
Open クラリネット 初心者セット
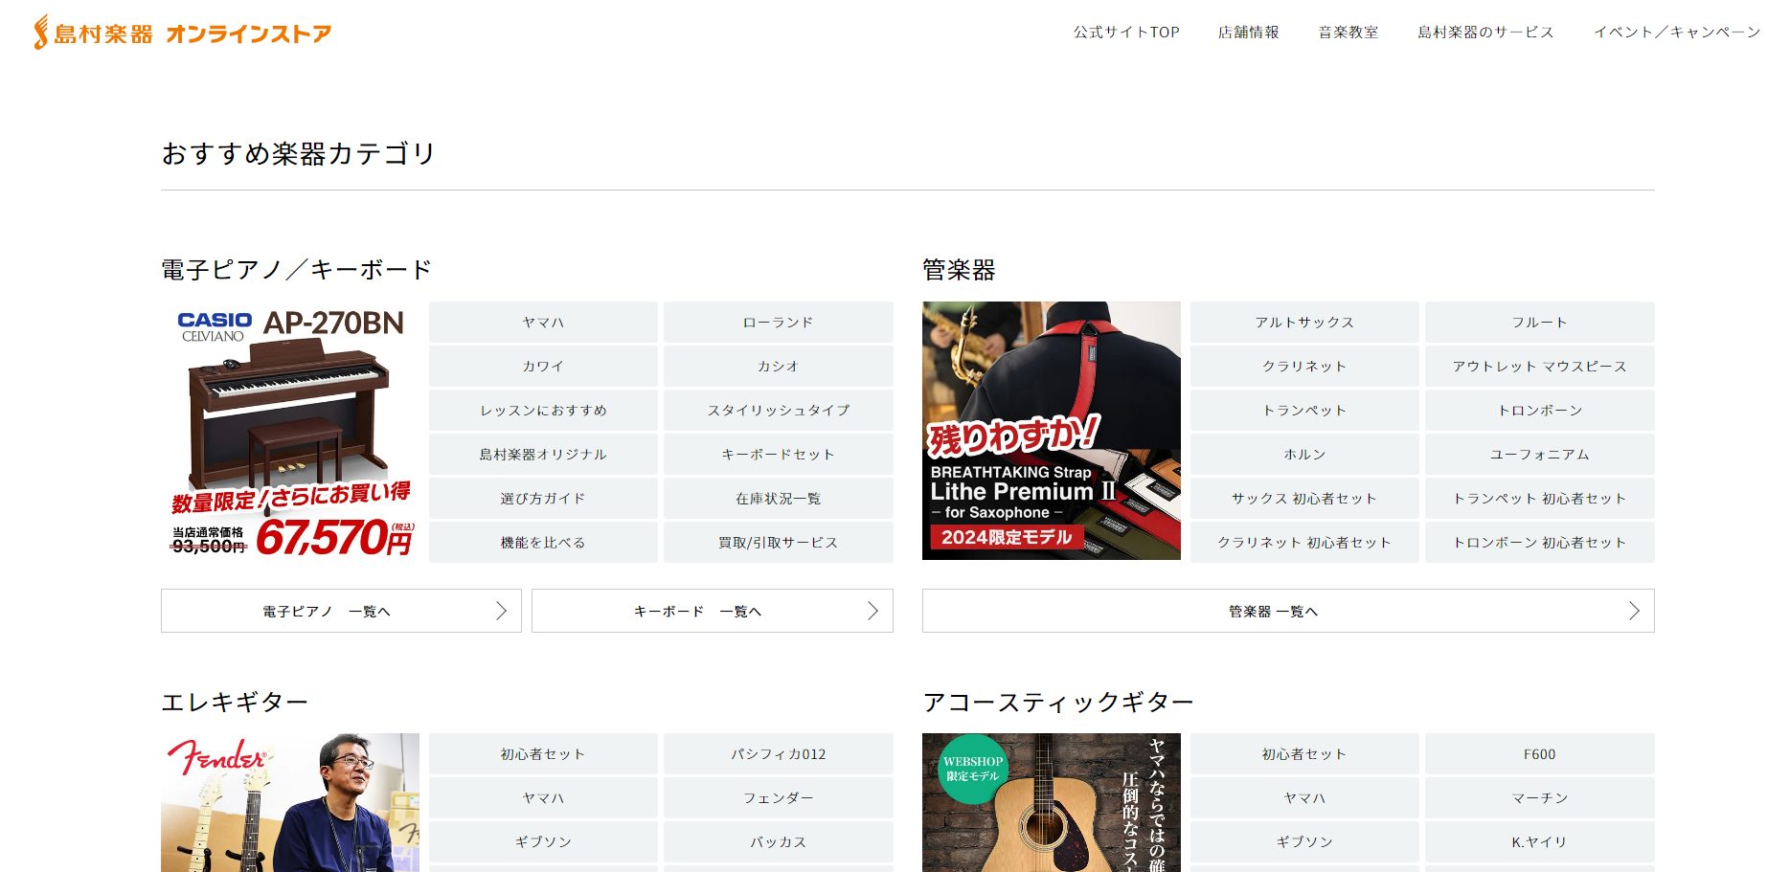pyautogui.click(x=1304, y=543)
